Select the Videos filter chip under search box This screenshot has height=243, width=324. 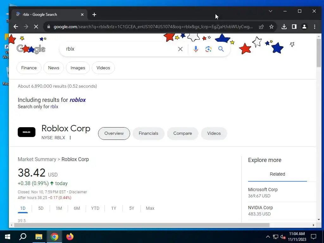103,68
